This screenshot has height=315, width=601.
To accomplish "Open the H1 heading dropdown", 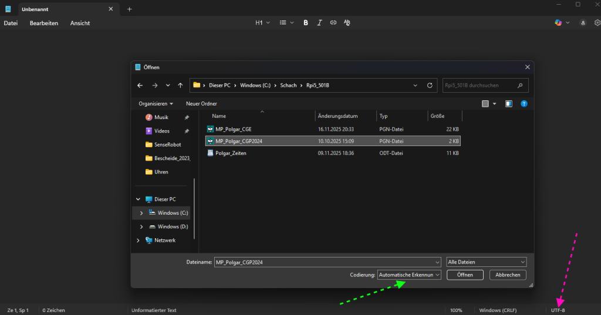I will (262, 23).
